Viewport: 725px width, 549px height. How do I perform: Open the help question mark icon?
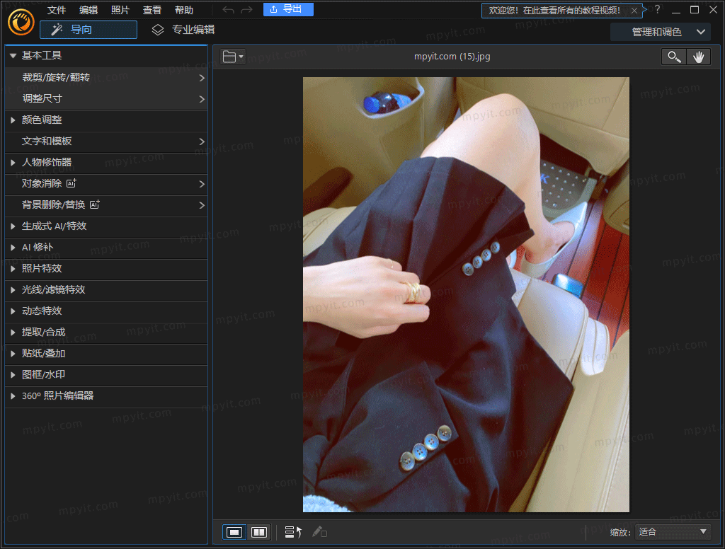point(657,10)
